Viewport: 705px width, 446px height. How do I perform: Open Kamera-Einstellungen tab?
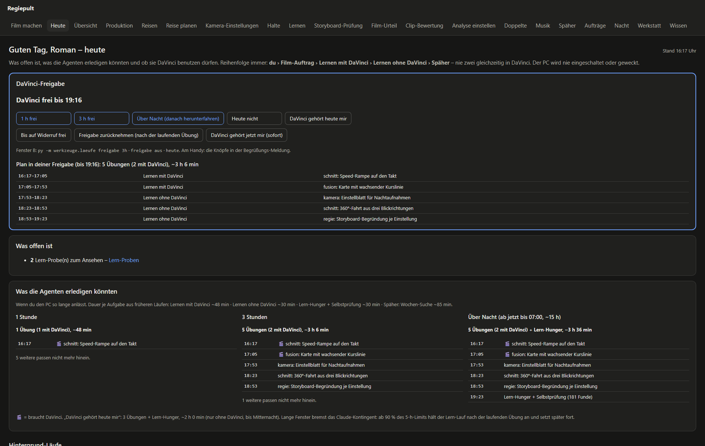click(x=232, y=26)
